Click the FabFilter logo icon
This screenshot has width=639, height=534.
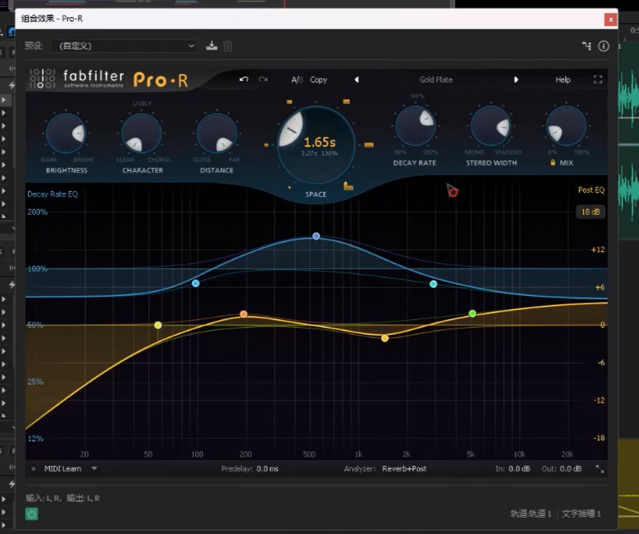coord(42,78)
